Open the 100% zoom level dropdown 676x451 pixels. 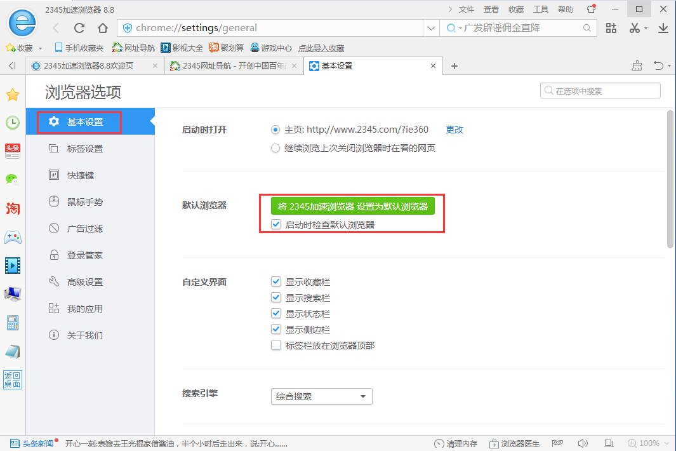[x=649, y=443]
